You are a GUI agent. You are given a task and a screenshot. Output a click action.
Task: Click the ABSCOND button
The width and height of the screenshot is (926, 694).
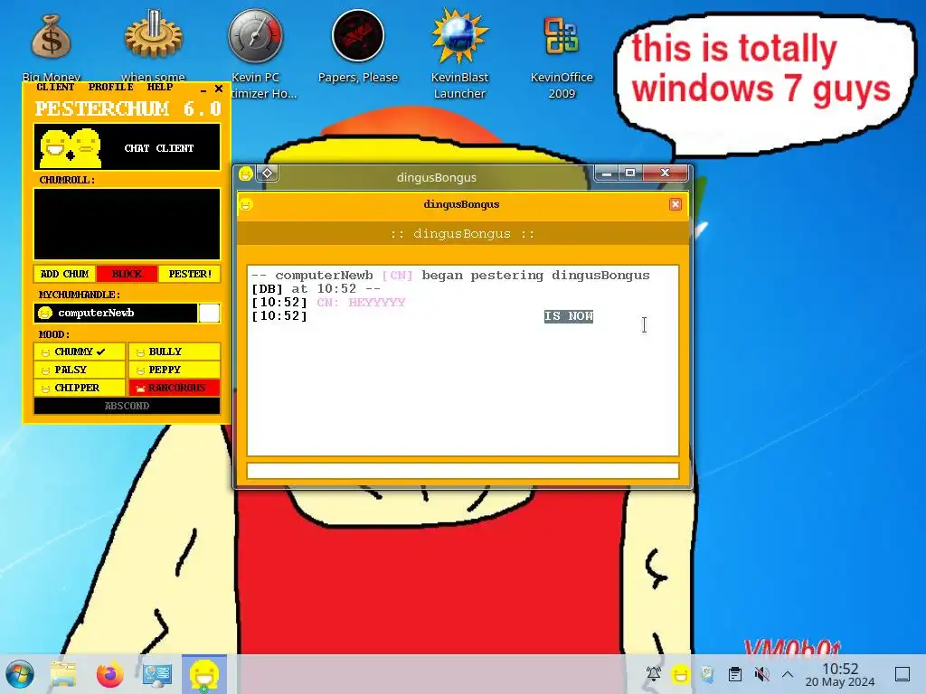127,406
